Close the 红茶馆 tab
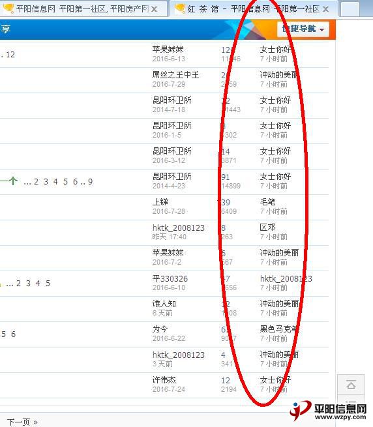This screenshot has width=373, height=427. click(x=325, y=9)
